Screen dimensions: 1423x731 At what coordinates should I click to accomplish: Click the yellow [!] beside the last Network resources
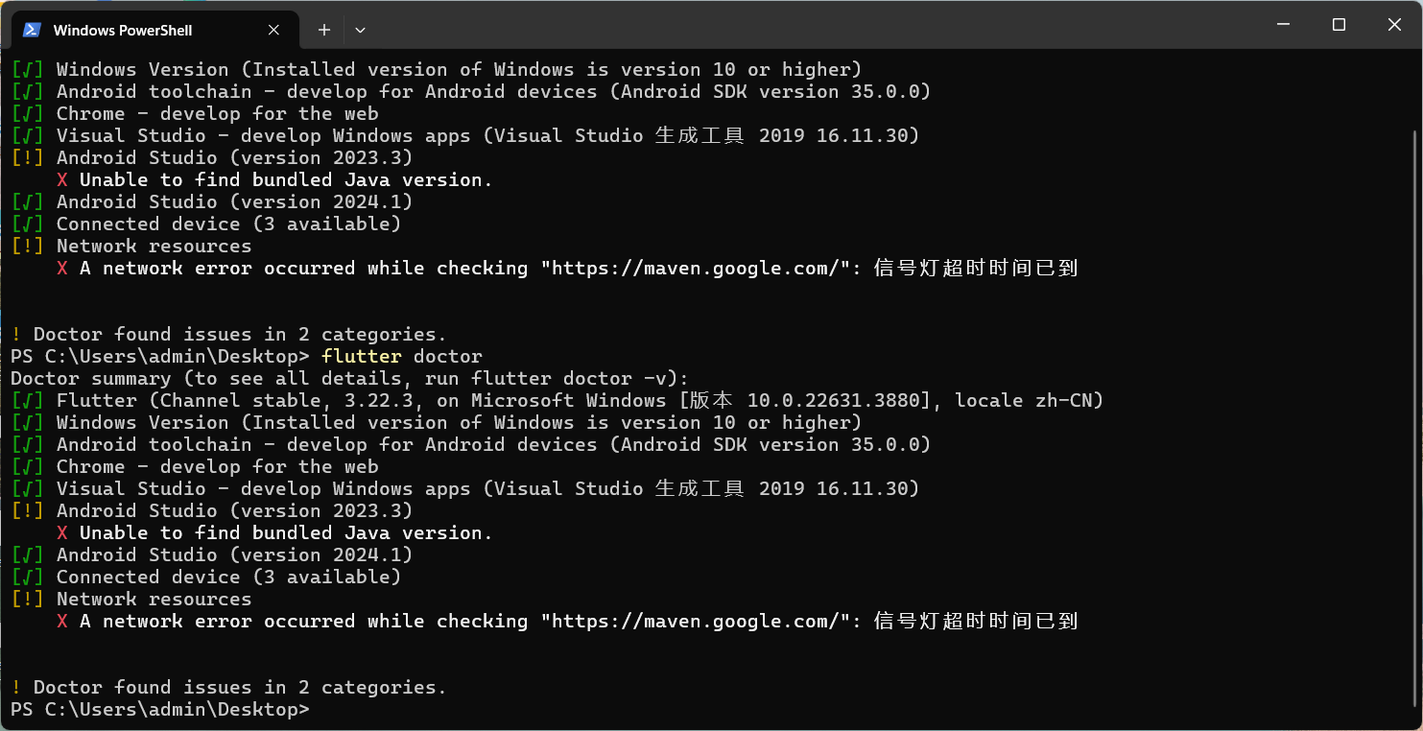coord(28,600)
